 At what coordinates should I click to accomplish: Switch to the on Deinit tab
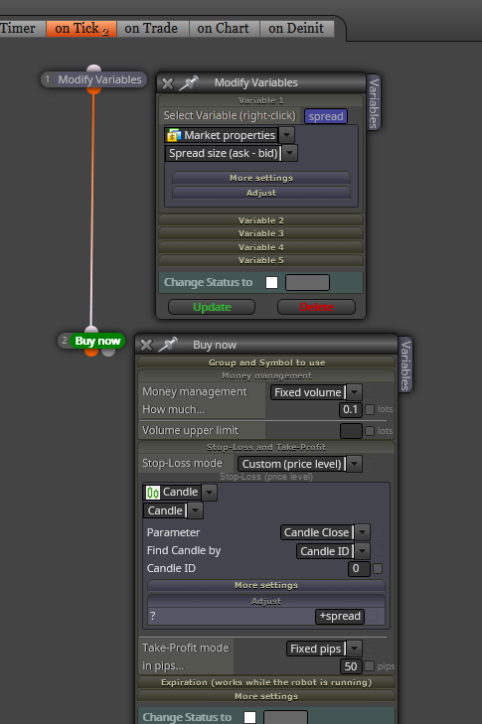[x=296, y=28]
